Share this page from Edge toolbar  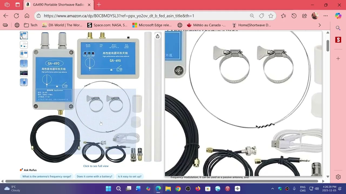[305, 16]
